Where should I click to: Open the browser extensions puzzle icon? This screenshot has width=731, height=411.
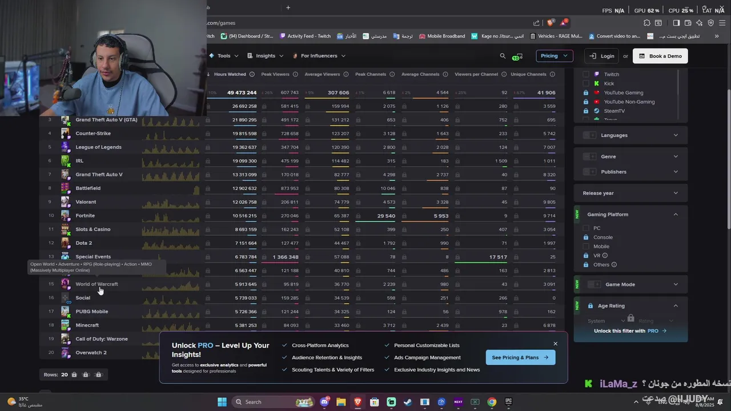646,23
